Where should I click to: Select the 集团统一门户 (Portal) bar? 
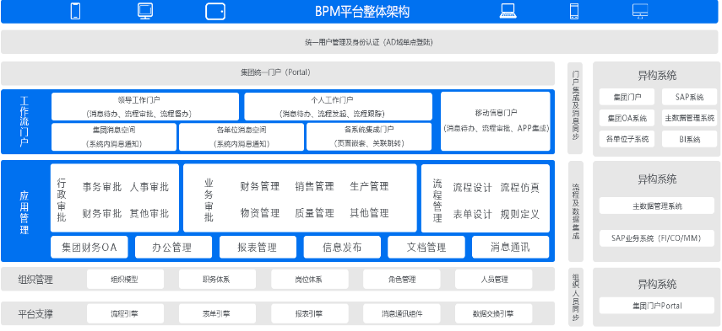pos(278,72)
